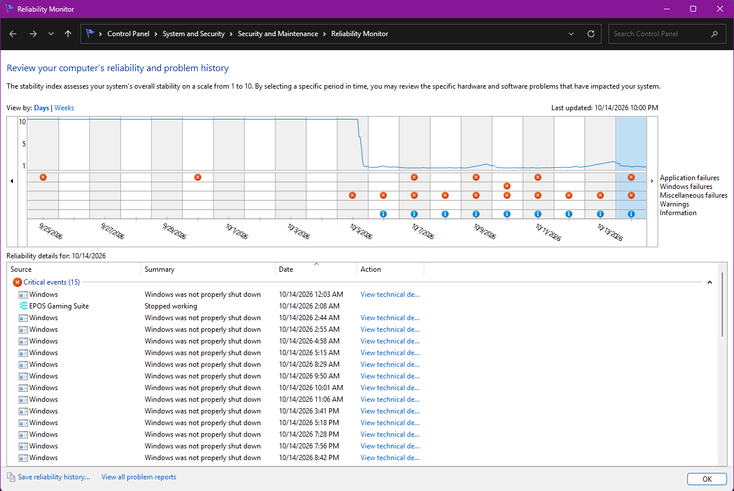The image size is (734, 491).
Task: View technical details for 2:44 AM event
Action: tap(390, 318)
